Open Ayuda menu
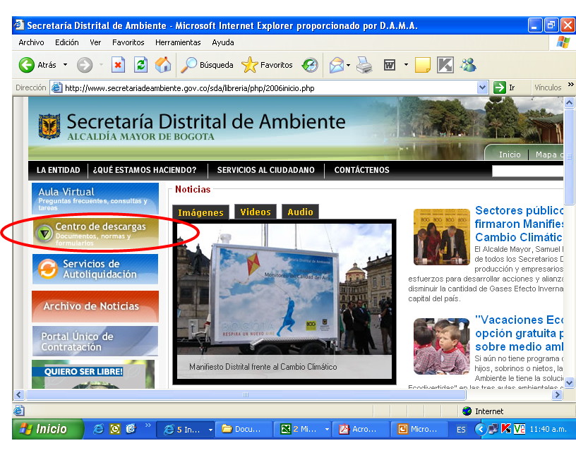The width and height of the screenshot is (576, 460). point(223,42)
